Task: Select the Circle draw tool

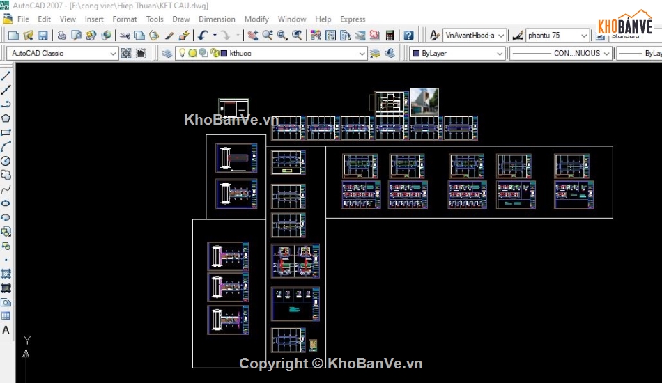Action: coord(6,161)
